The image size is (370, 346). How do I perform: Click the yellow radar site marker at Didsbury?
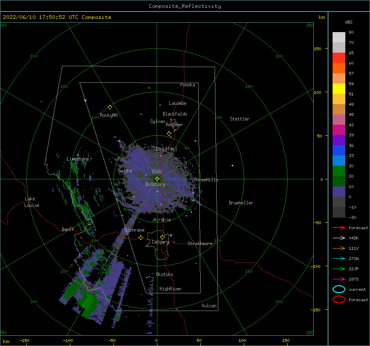[157, 179]
